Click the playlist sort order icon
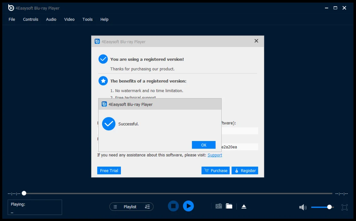This screenshot has width=356, height=221. (147, 207)
